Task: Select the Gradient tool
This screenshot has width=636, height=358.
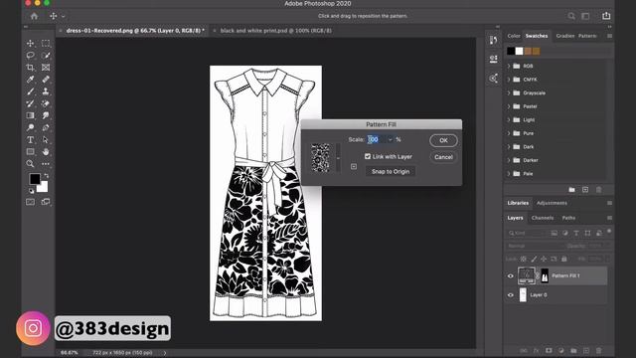Action: pos(31,115)
